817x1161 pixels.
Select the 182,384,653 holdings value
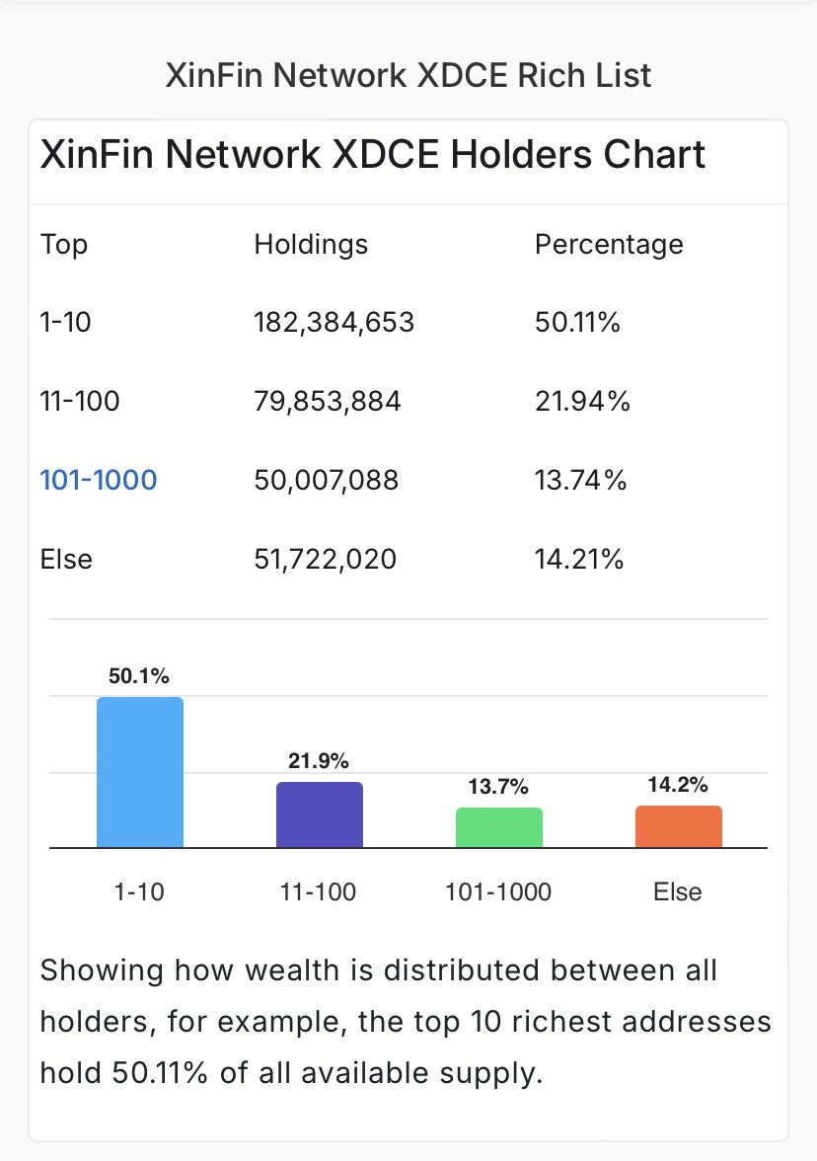[x=334, y=323]
